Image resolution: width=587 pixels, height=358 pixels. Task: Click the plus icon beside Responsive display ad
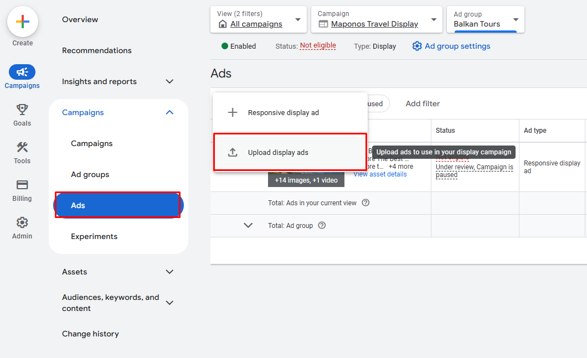(x=233, y=112)
